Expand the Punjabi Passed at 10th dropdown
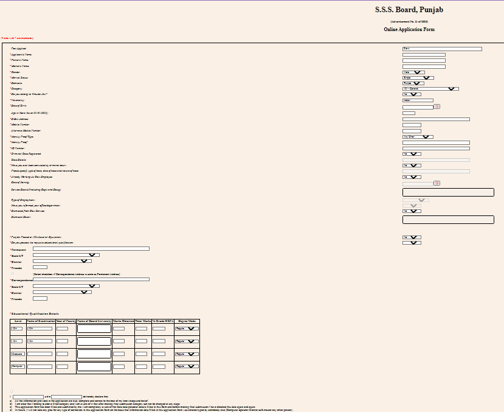This screenshot has width=504, height=412. coord(412,237)
